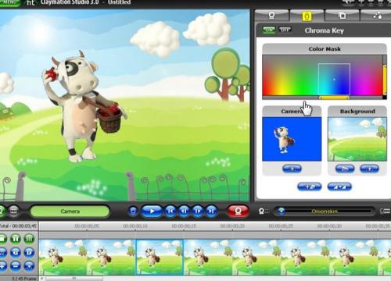The width and height of the screenshot is (391, 281).
Task: Click the timeline marker 00:00:00;10
Action: 135,226
